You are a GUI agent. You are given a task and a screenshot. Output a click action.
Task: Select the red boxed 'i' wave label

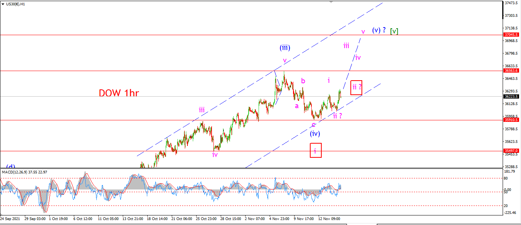tap(315, 151)
